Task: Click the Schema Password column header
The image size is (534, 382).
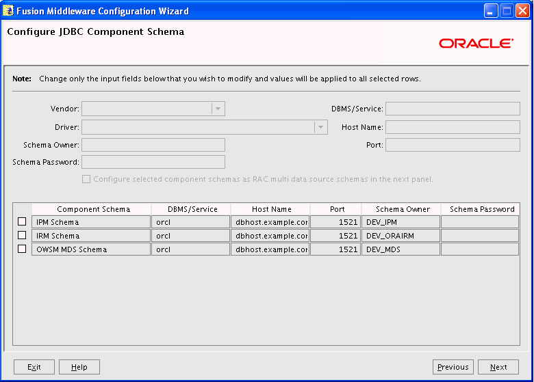Action: pos(480,209)
